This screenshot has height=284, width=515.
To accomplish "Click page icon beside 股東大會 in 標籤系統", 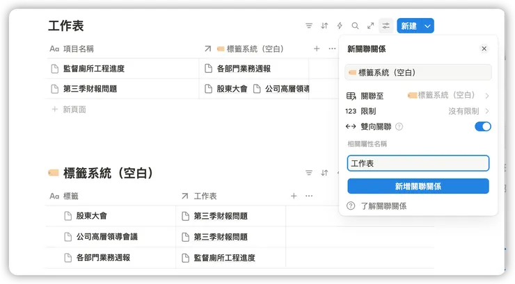I will click(68, 216).
